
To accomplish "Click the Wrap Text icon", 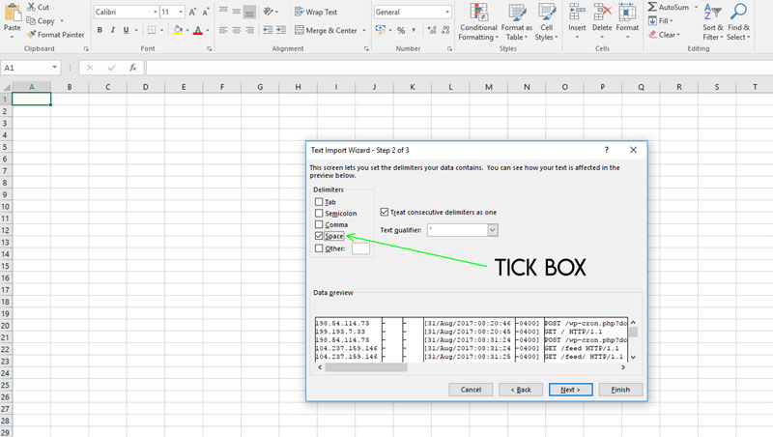I will [x=298, y=12].
